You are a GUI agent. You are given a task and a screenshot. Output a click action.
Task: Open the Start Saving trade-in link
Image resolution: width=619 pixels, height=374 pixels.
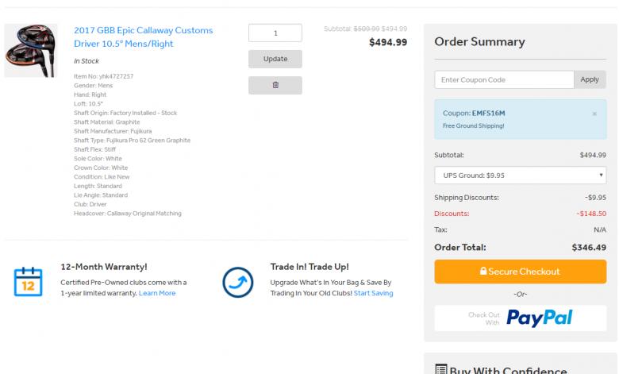pyautogui.click(x=373, y=293)
